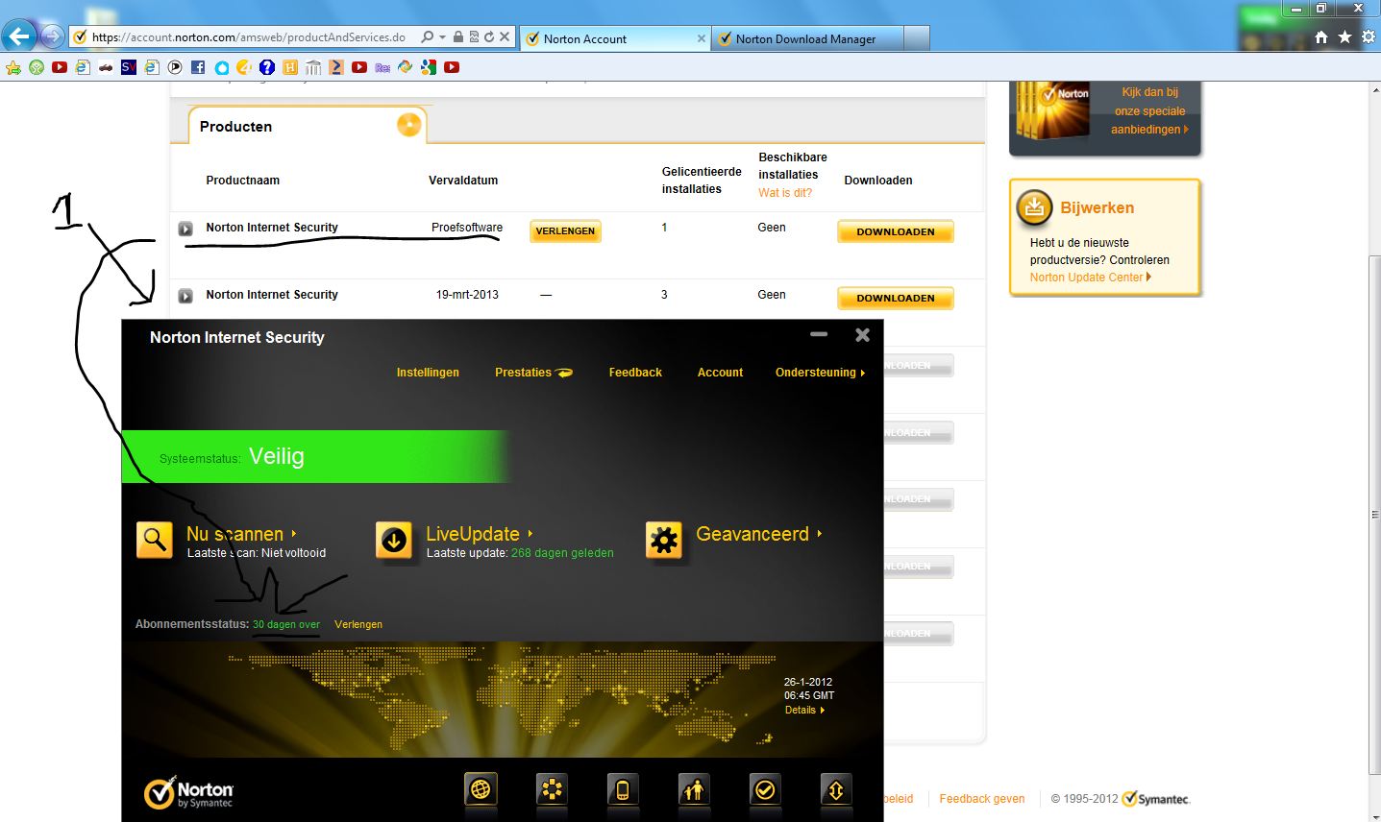This screenshot has width=1381, height=822.
Task: Click the Norton product box thumbnail
Action: (x=1054, y=111)
